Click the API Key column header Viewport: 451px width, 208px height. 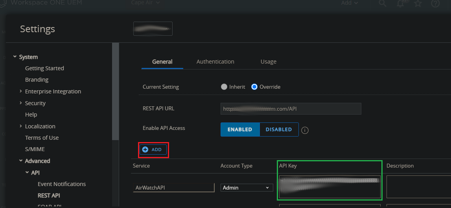coord(288,166)
